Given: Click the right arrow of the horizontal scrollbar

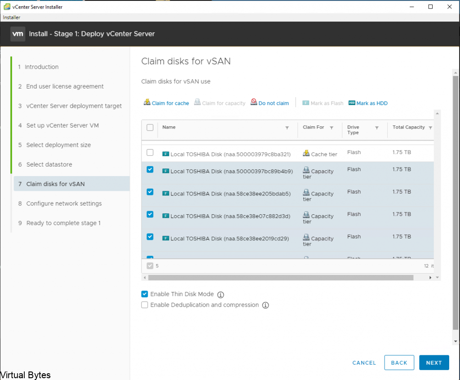Looking at the screenshot, I should (x=430, y=278).
